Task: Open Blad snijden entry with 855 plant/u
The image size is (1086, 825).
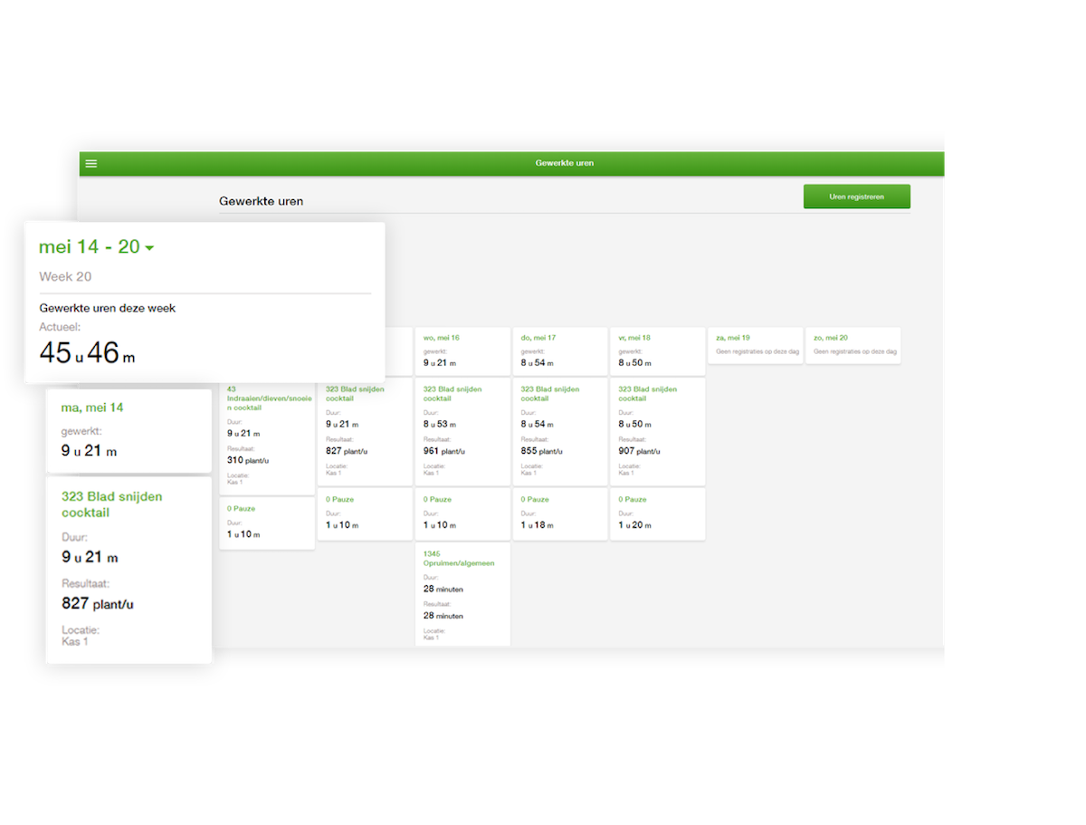Action: 560,432
